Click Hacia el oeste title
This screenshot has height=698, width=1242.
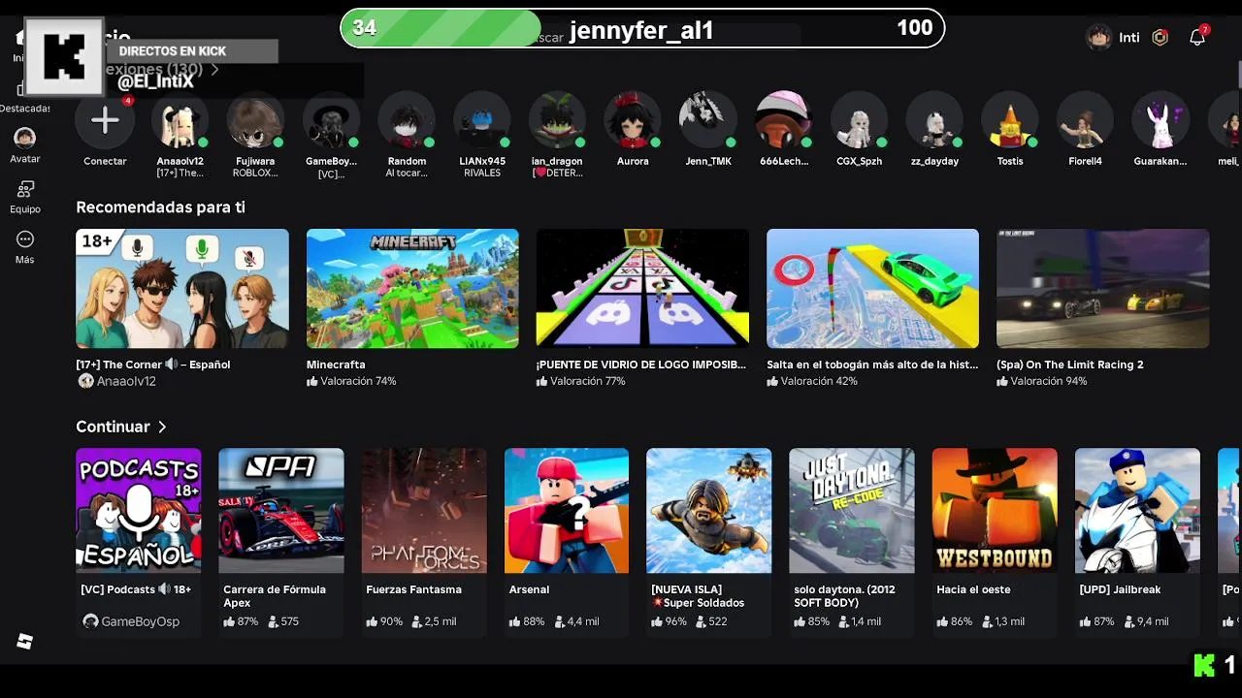[x=973, y=589]
